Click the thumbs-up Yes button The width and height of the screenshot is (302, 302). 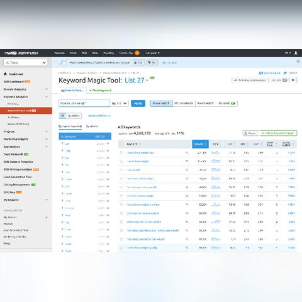138,62
